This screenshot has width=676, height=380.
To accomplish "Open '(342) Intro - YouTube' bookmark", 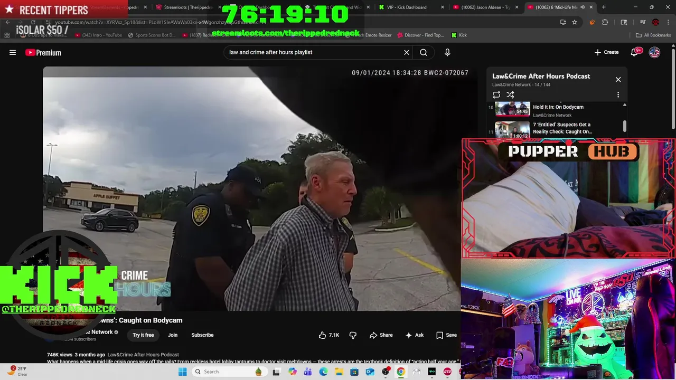I will click(x=99, y=35).
